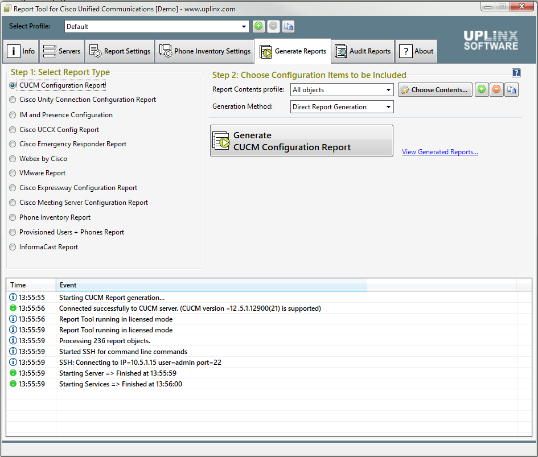
Task: Click the info icon on the SSH Connecting row
Action: [x=13, y=362]
